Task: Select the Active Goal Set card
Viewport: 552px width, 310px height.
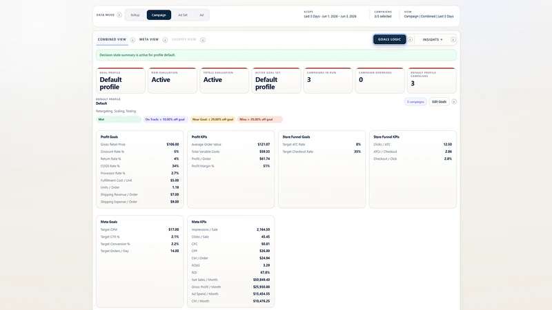Action: coord(276,81)
